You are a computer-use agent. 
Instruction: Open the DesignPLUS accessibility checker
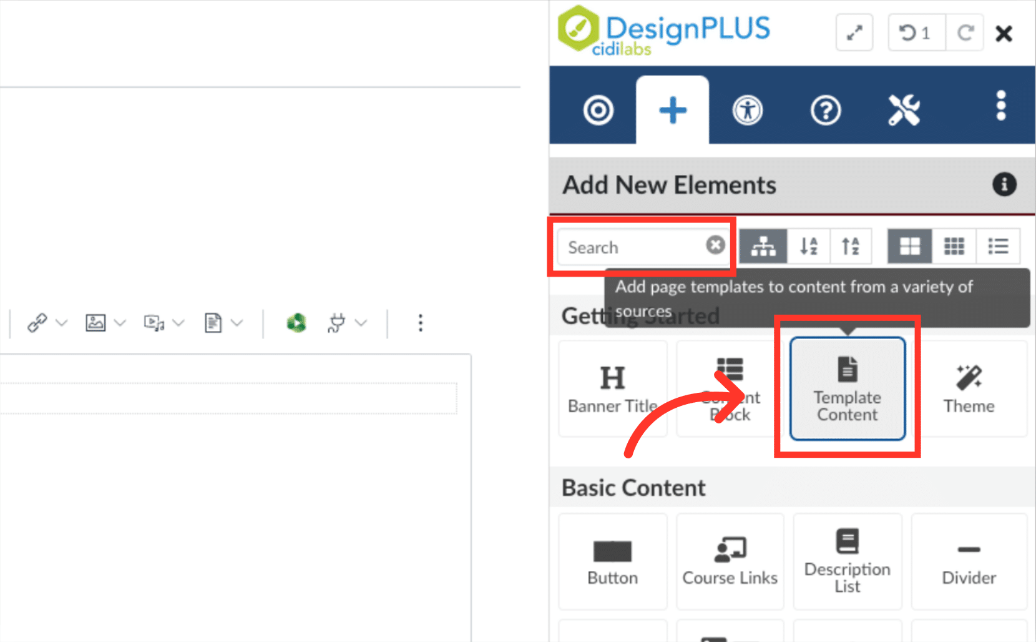[746, 109]
